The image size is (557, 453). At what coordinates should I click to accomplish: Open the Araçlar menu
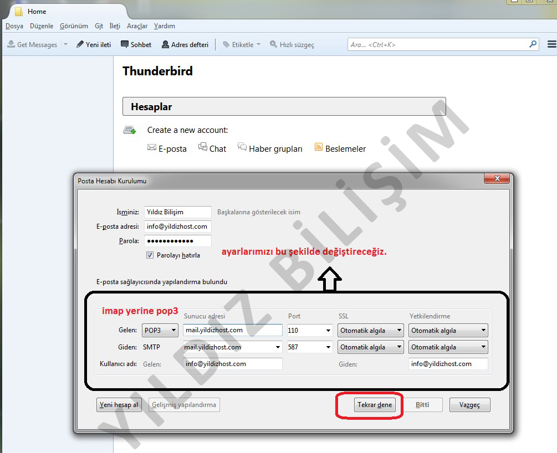tap(137, 26)
